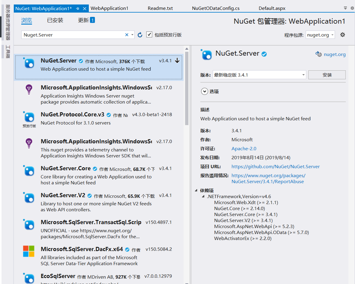Click the NuGet.Protocol.Core.v3 package icon
Viewport: 355px width, 284px height.
(x=29, y=117)
